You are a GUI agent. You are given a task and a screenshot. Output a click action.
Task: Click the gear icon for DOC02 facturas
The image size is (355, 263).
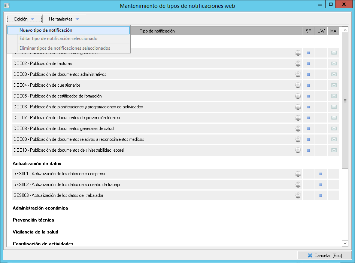[298, 64]
